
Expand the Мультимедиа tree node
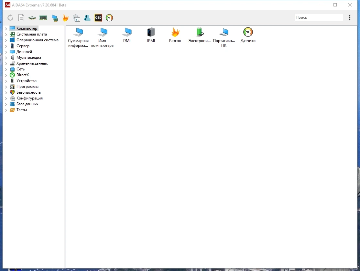coord(6,58)
